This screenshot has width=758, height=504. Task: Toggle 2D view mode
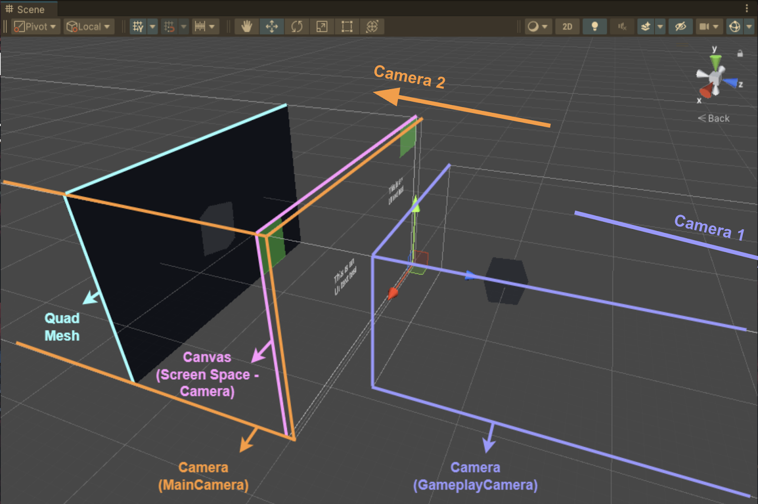pyautogui.click(x=567, y=27)
